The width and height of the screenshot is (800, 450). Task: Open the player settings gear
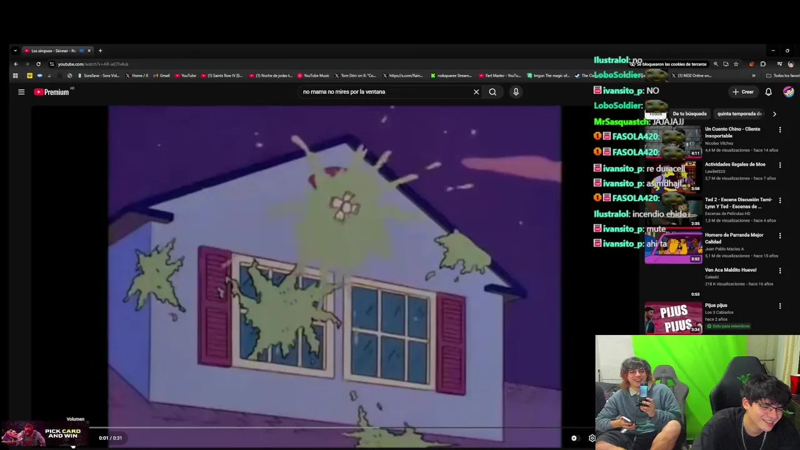click(592, 438)
